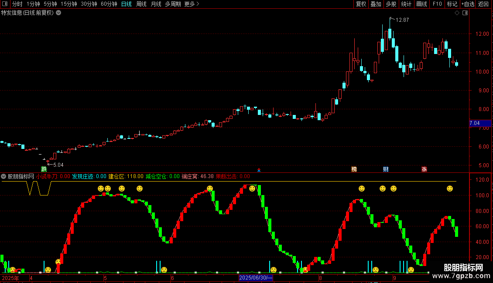Click the 股朋指标网 indicator name
Screen dimensions: 493x283
pos(21,176)
